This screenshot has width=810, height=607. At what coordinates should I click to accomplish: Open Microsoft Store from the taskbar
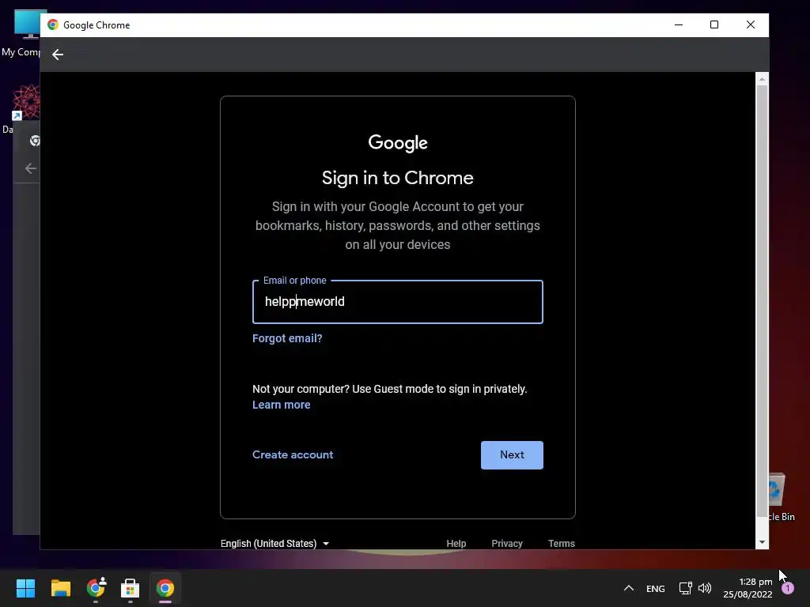coord(130,588)
